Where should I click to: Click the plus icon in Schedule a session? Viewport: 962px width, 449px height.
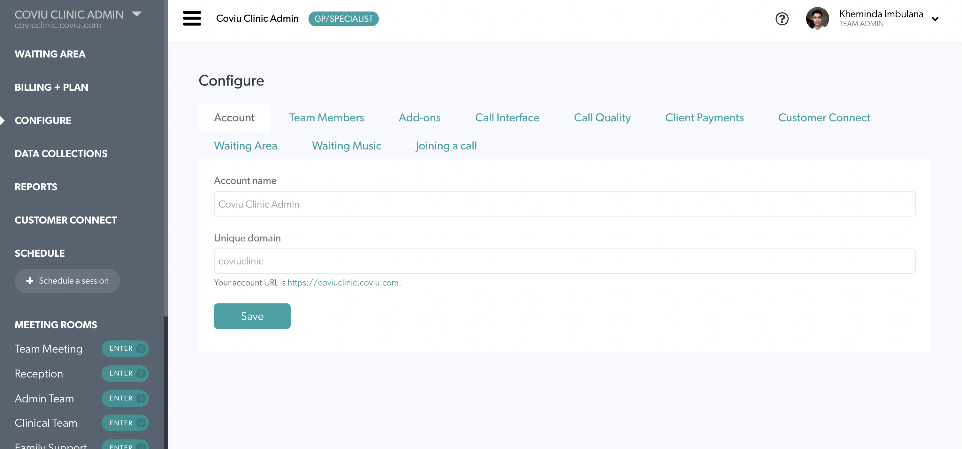click(x=30, y=280)
